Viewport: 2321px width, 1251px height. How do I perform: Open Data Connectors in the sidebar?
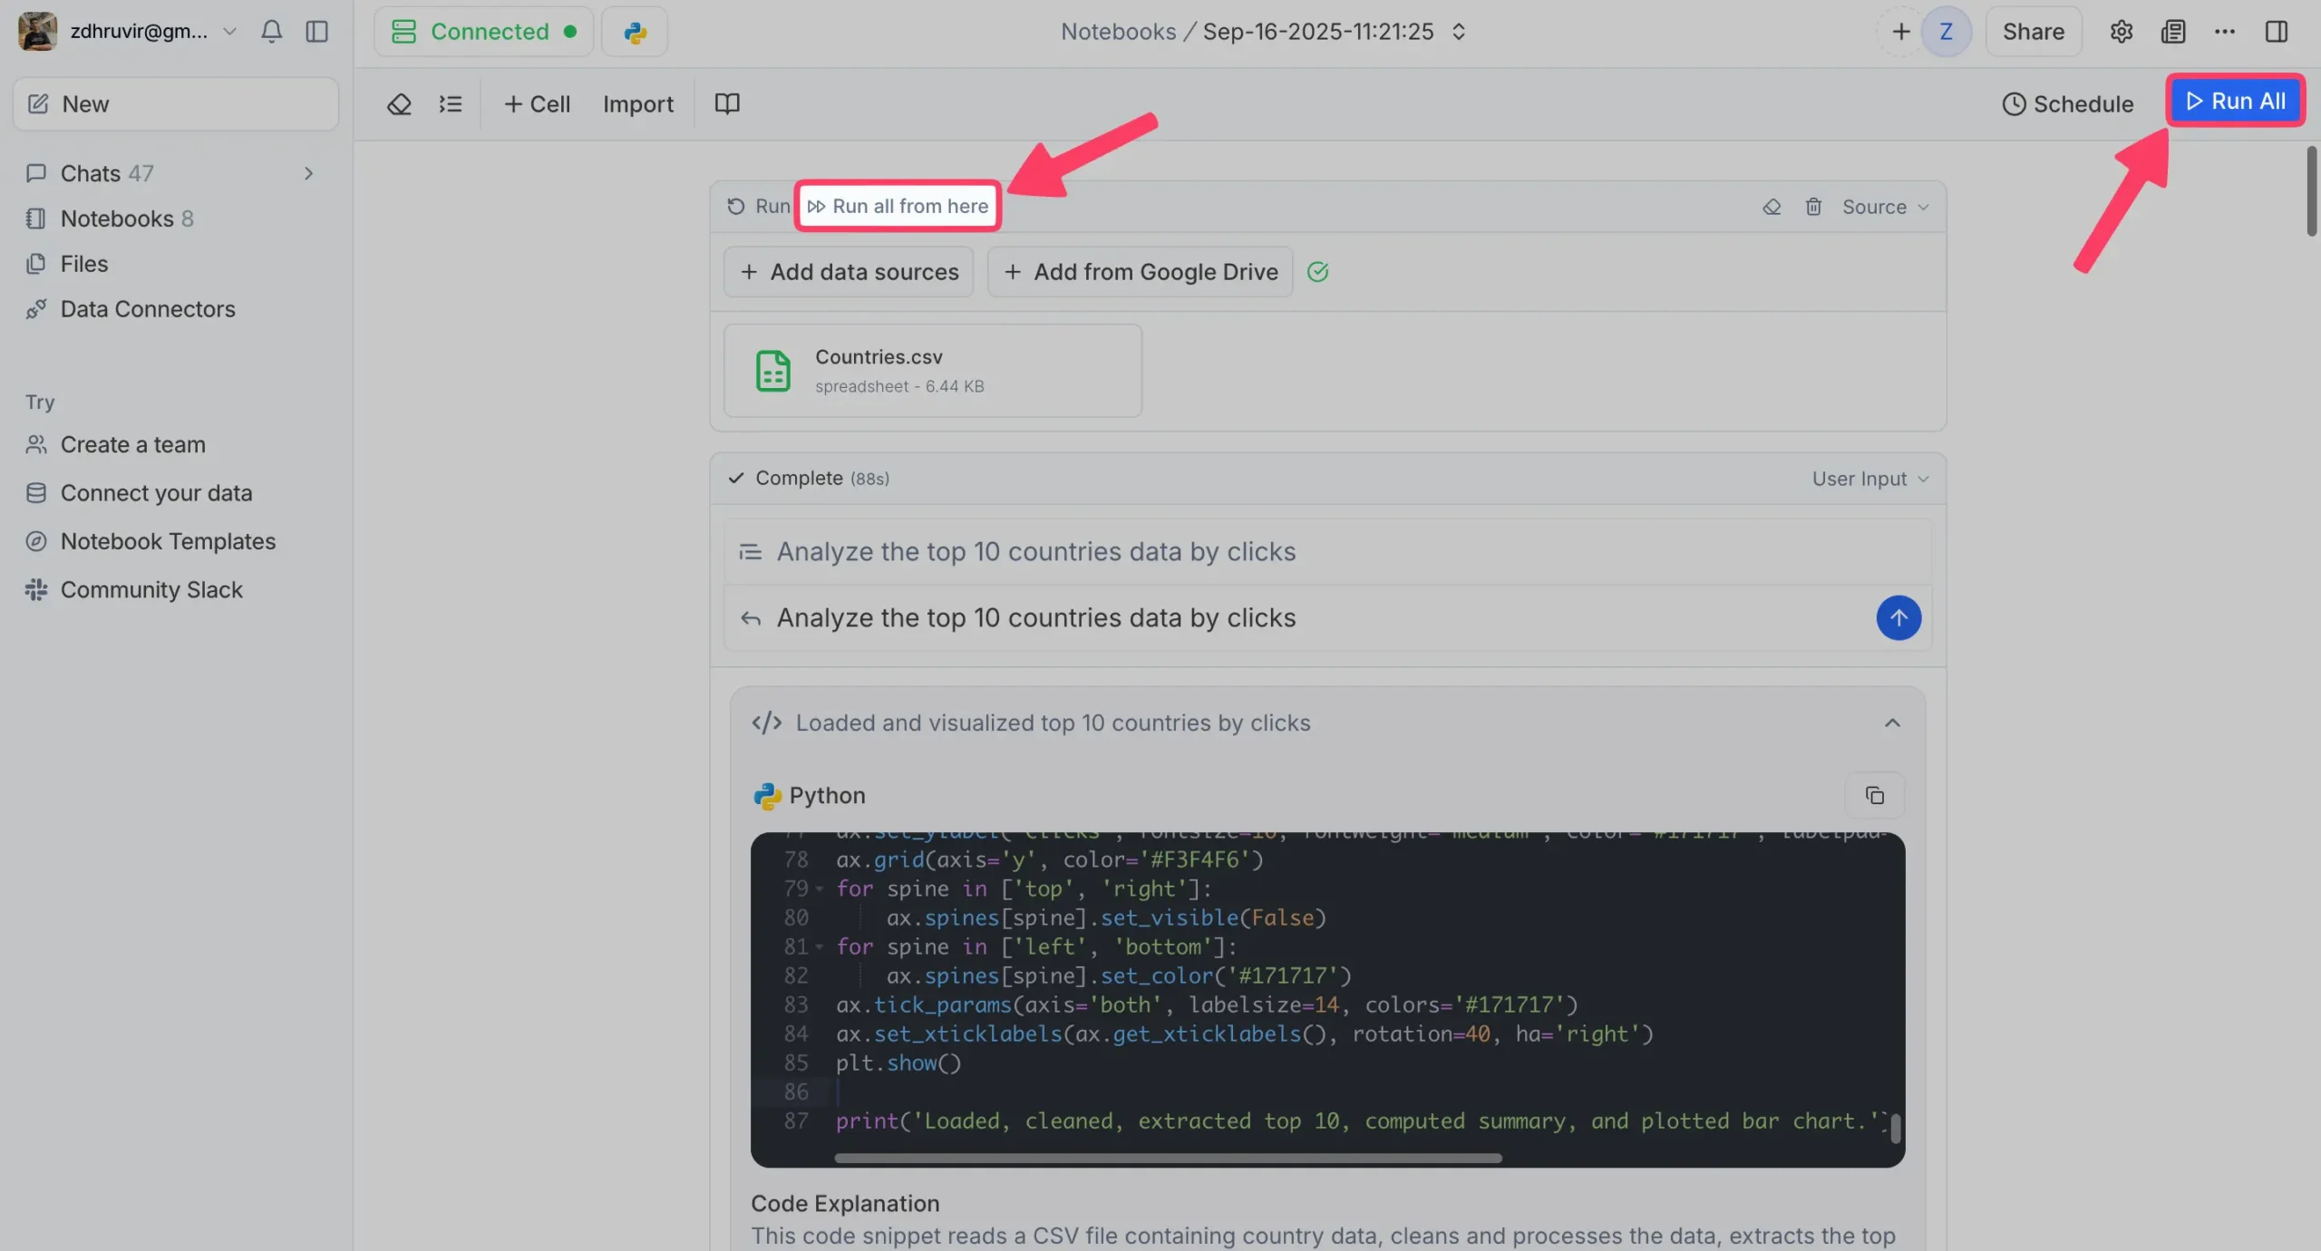tap(147, 309)
